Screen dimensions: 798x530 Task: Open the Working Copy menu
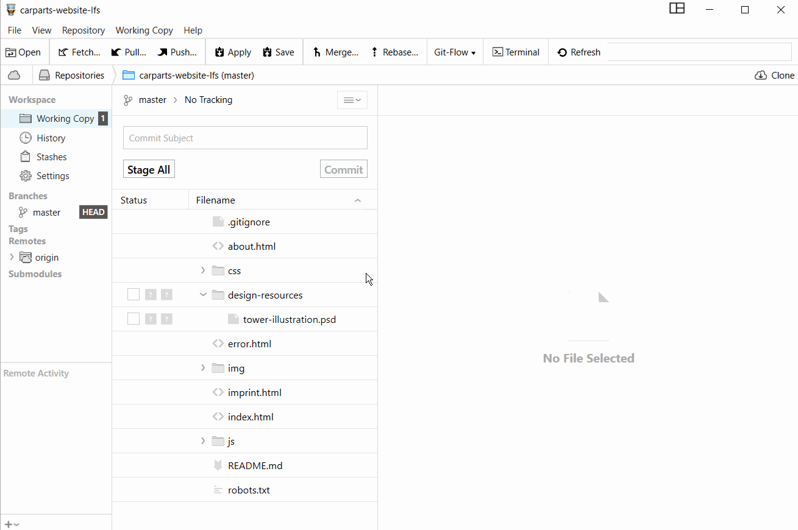click(144, 30)
